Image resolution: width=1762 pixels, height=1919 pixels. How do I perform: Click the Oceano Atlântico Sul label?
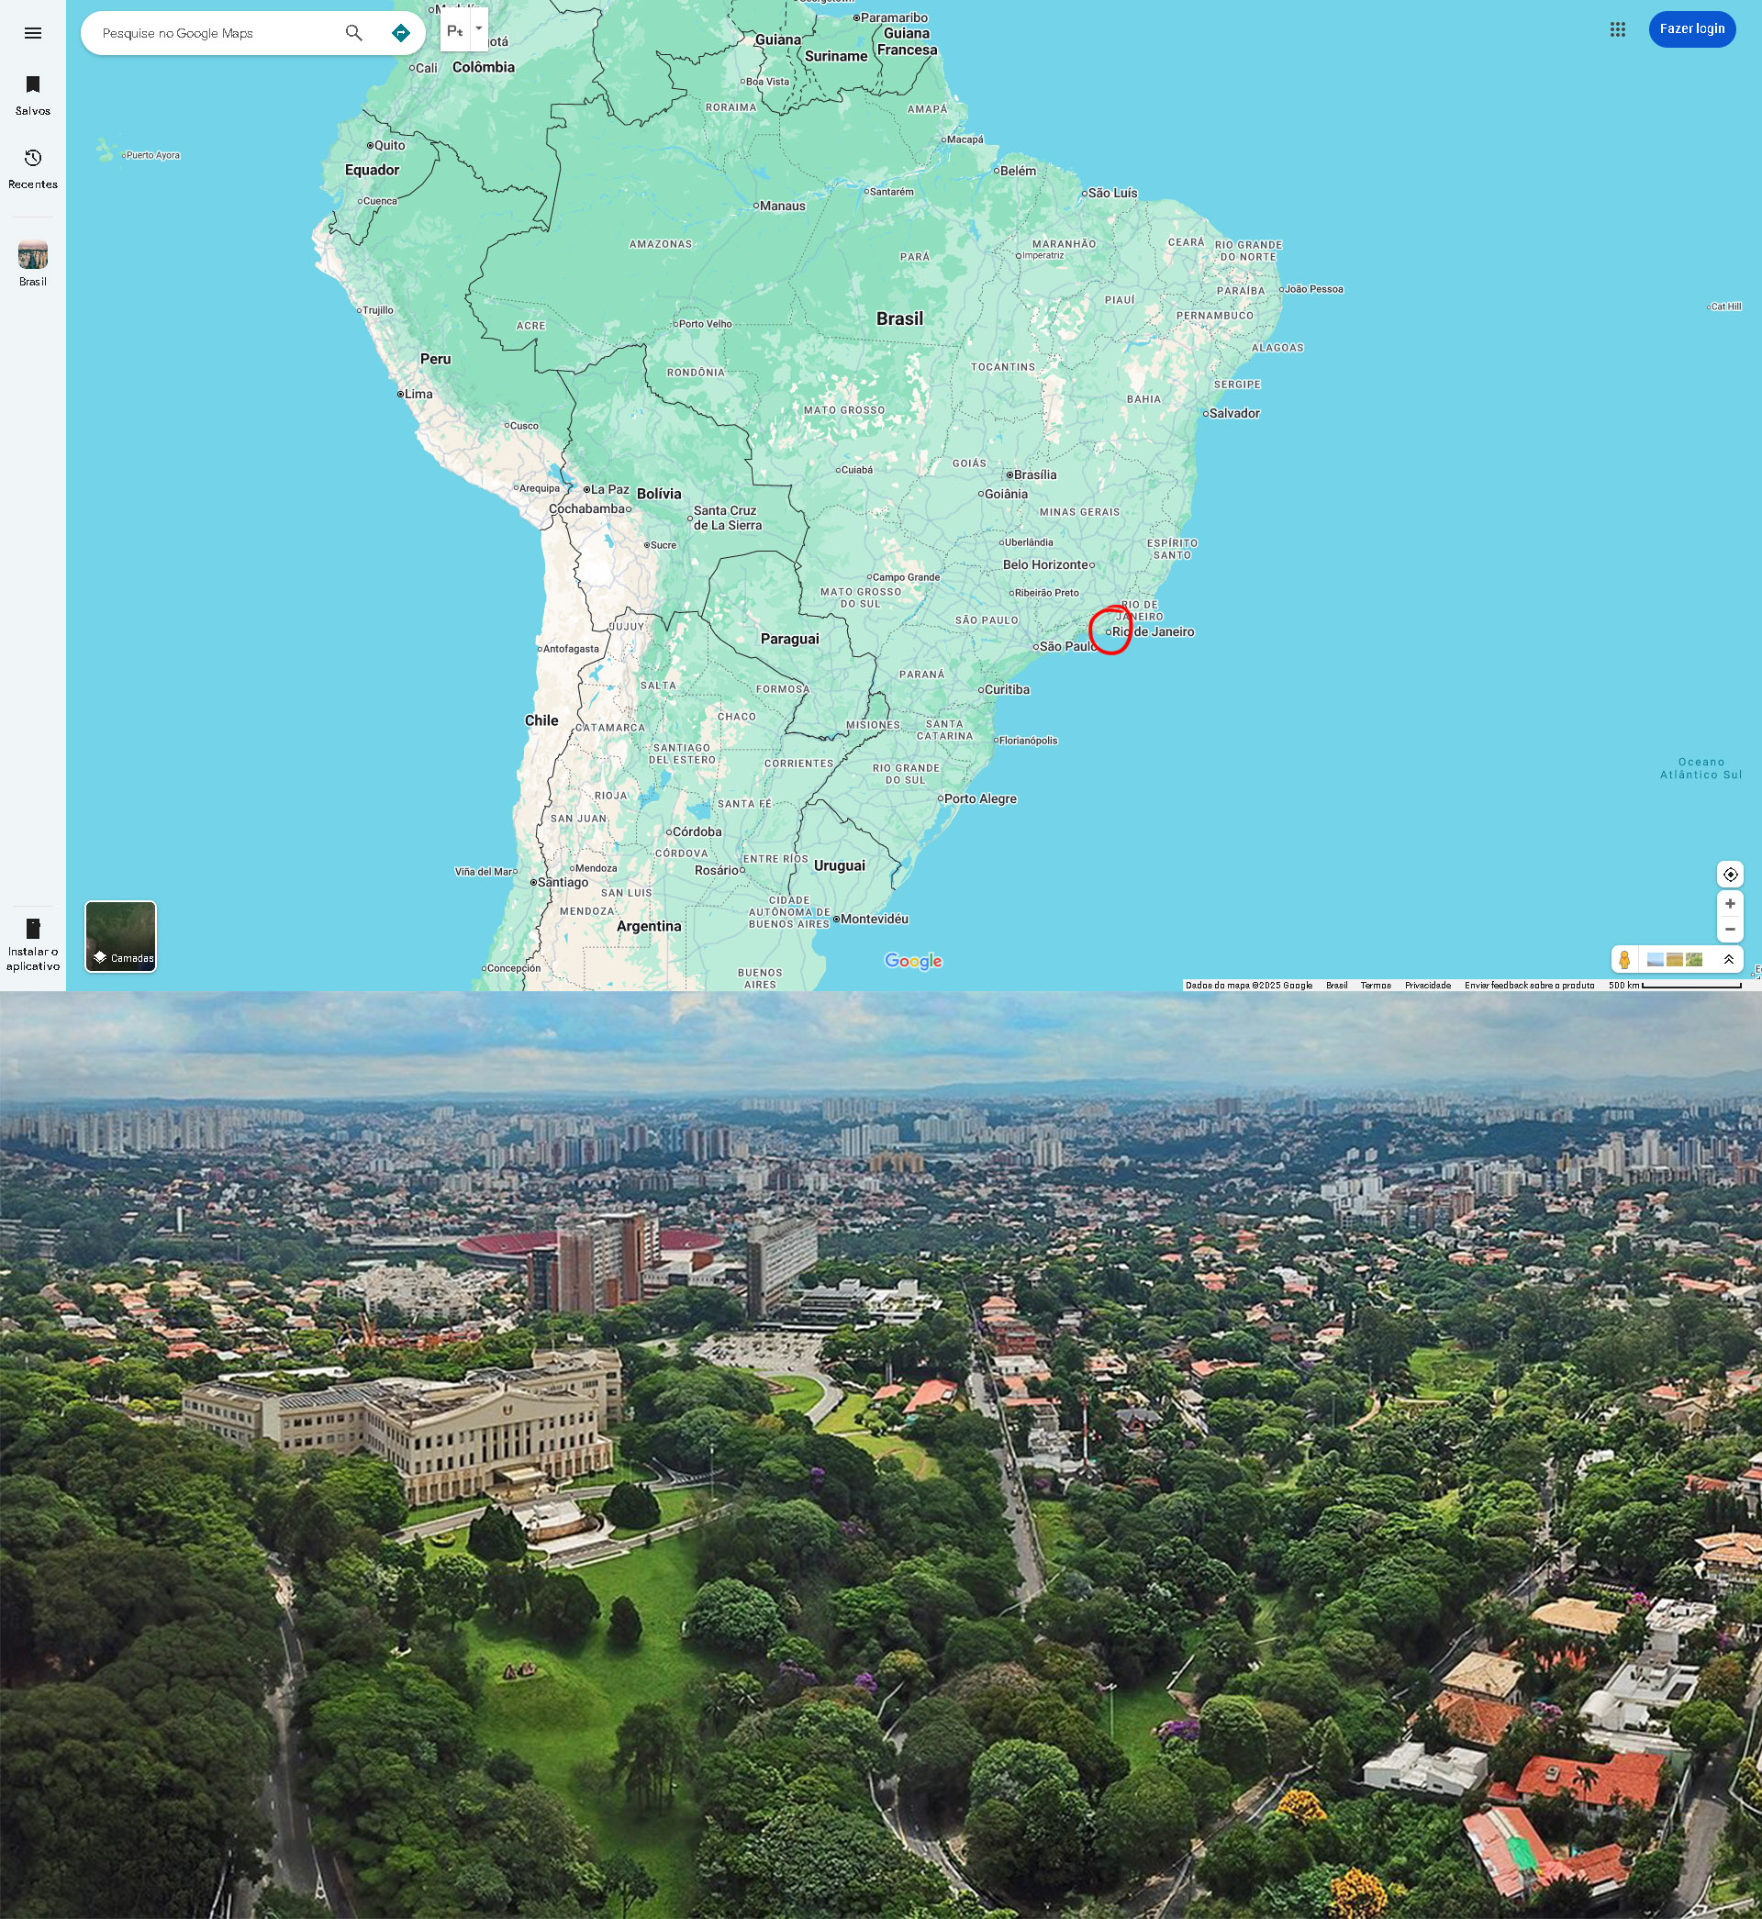[x=1701, y=768]
